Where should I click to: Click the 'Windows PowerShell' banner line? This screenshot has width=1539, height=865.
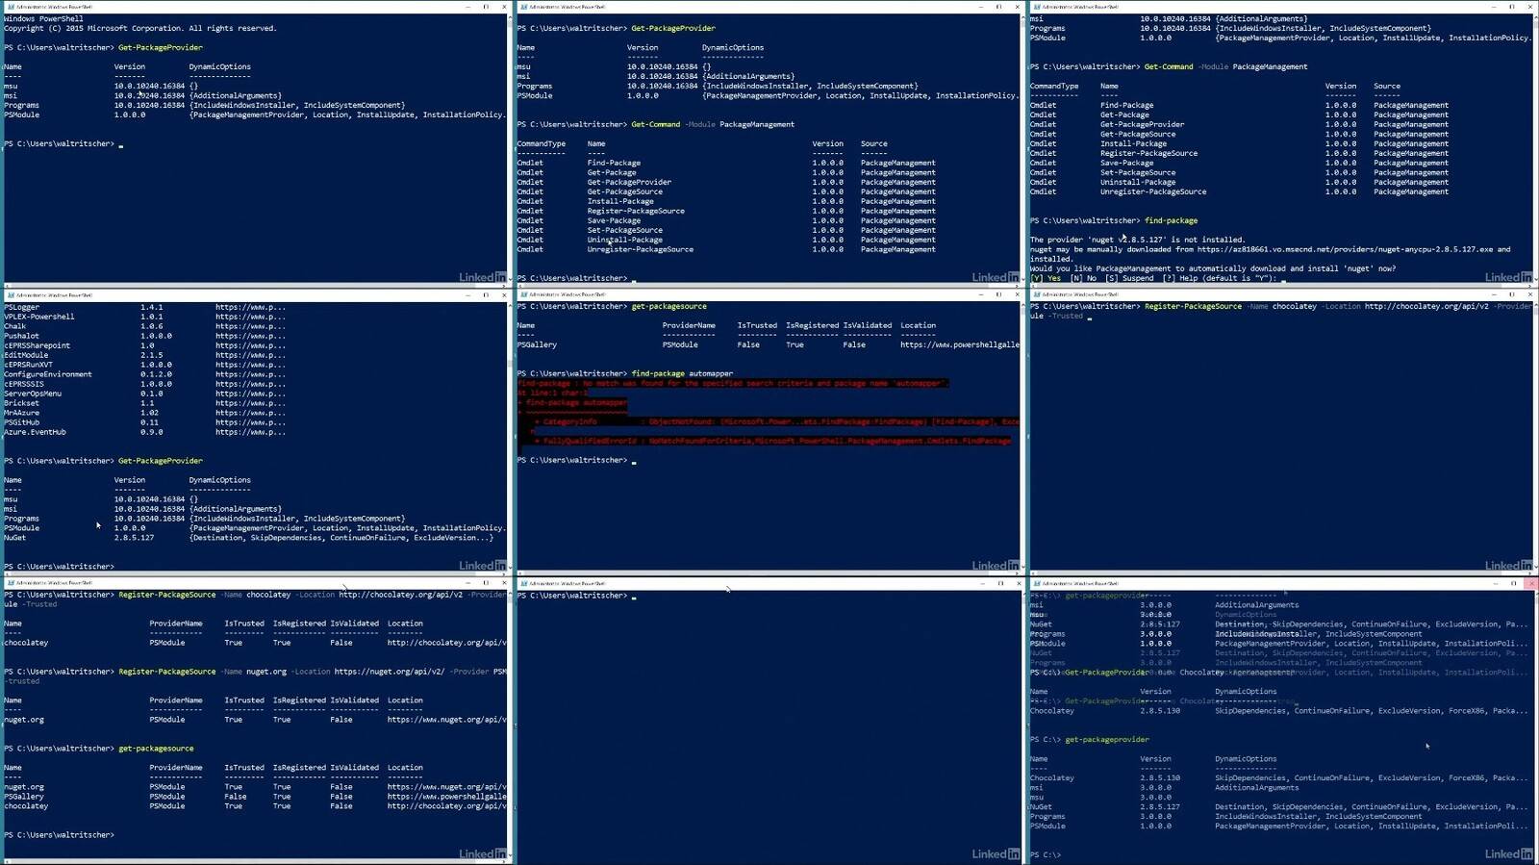click(43, 18)
